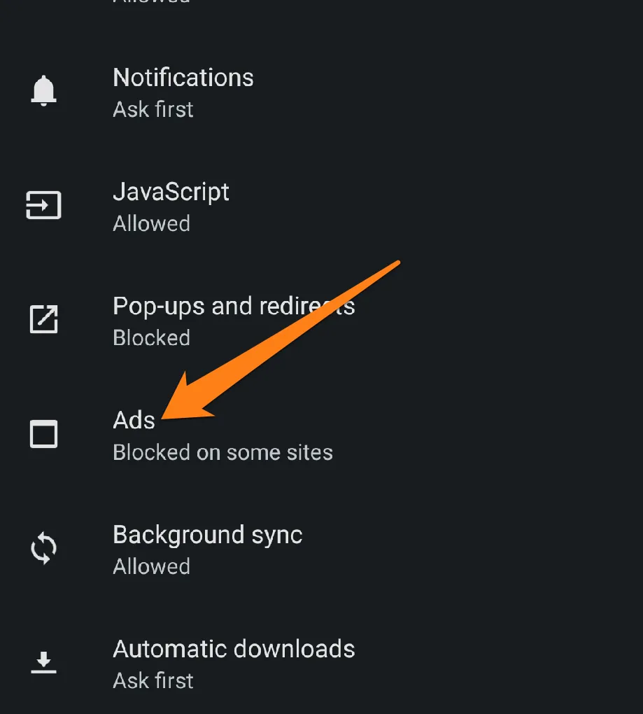Viewport: 643px width, 714px height.
Task: Select 'Allowed' under JavaScript
Action: click(x=152, y=223)
